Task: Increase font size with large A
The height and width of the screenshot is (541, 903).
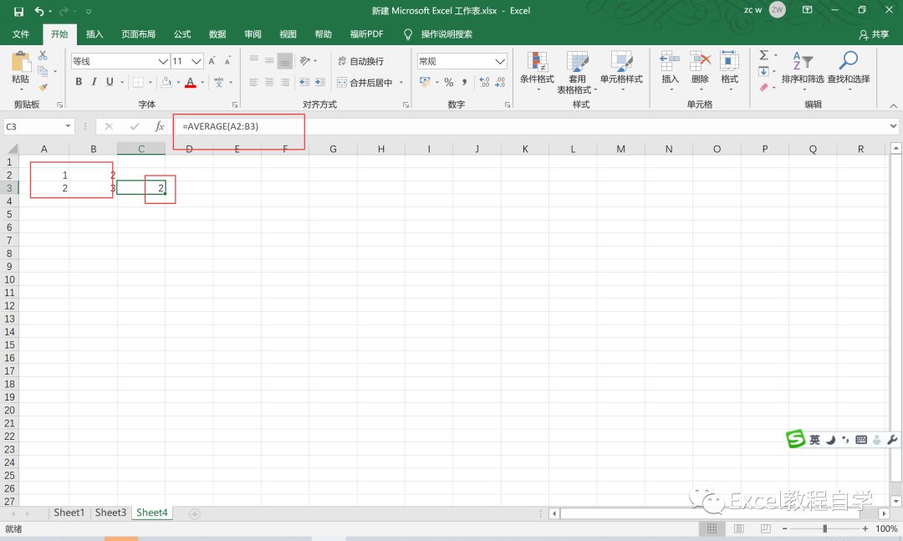Action: pos(212,61)
